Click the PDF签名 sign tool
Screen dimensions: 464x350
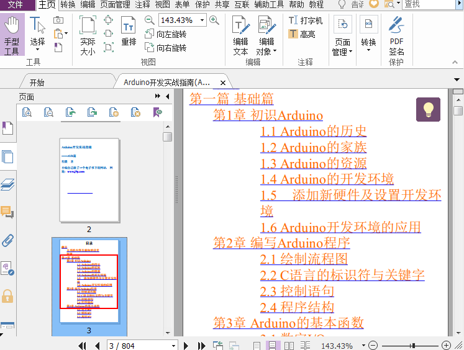396,35
